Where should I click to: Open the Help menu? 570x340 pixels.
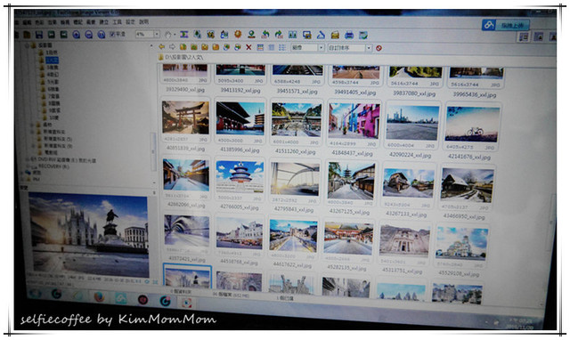pos(144,22)
